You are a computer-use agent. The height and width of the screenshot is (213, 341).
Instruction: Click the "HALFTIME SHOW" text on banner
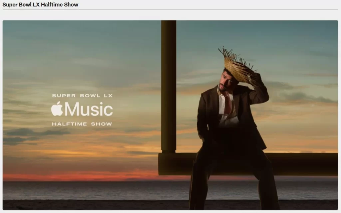82,124
